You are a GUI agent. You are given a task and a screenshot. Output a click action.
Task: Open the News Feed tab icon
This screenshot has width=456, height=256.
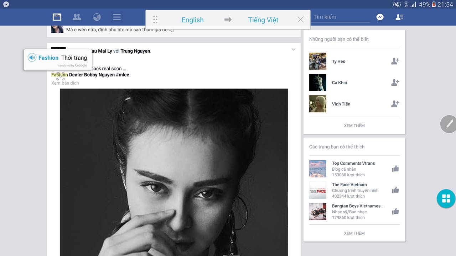(57, 17)
